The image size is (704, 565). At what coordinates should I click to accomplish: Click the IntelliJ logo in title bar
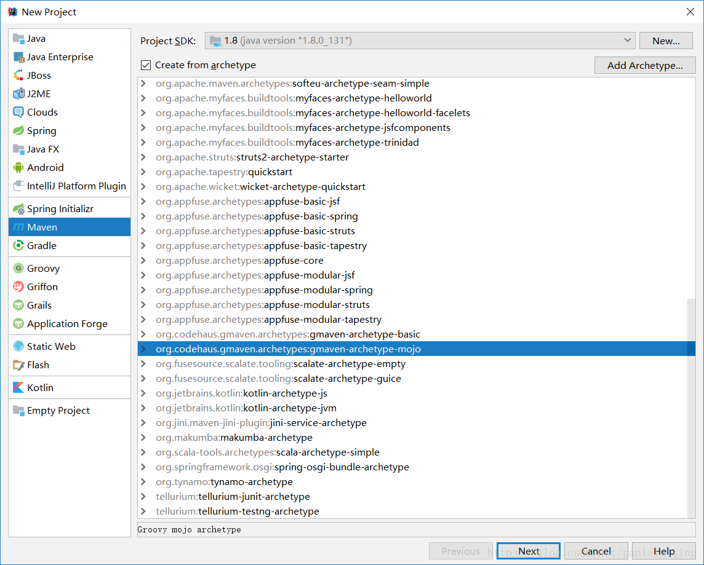pos(12,12)
